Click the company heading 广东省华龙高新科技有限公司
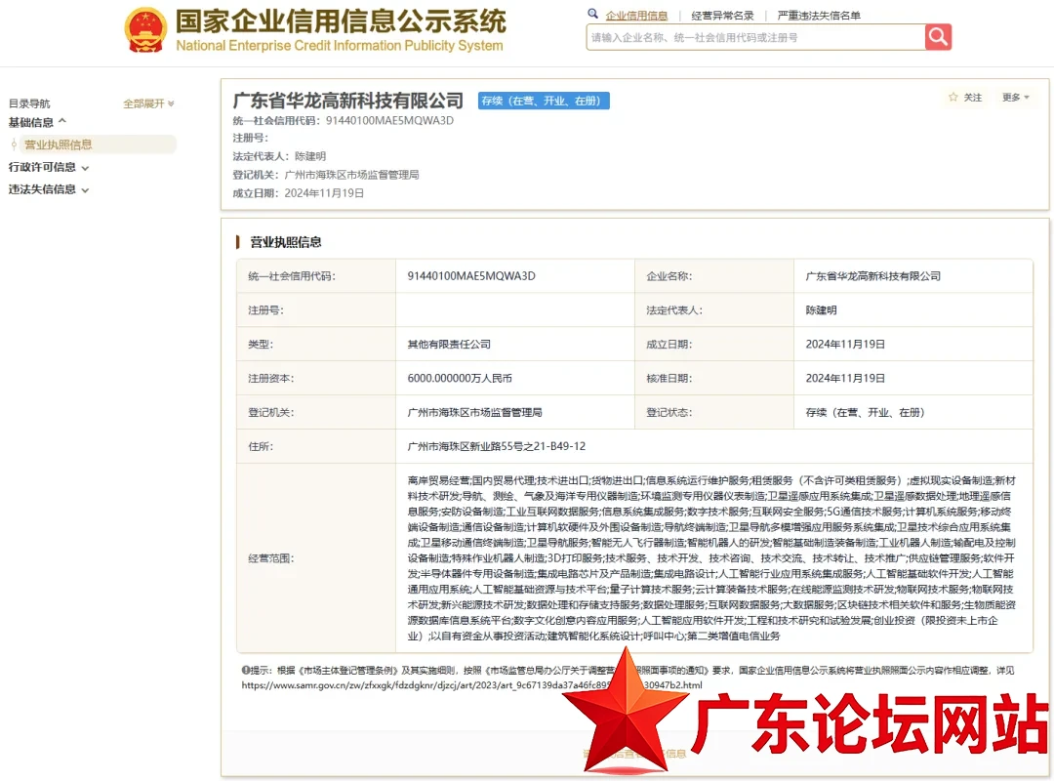Viewport: 1054px width, 781px height. [x=348, y=101]
